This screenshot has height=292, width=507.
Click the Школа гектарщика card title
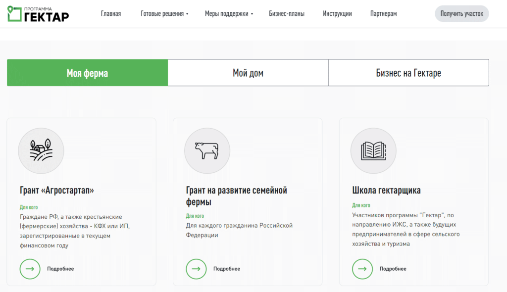386,190
